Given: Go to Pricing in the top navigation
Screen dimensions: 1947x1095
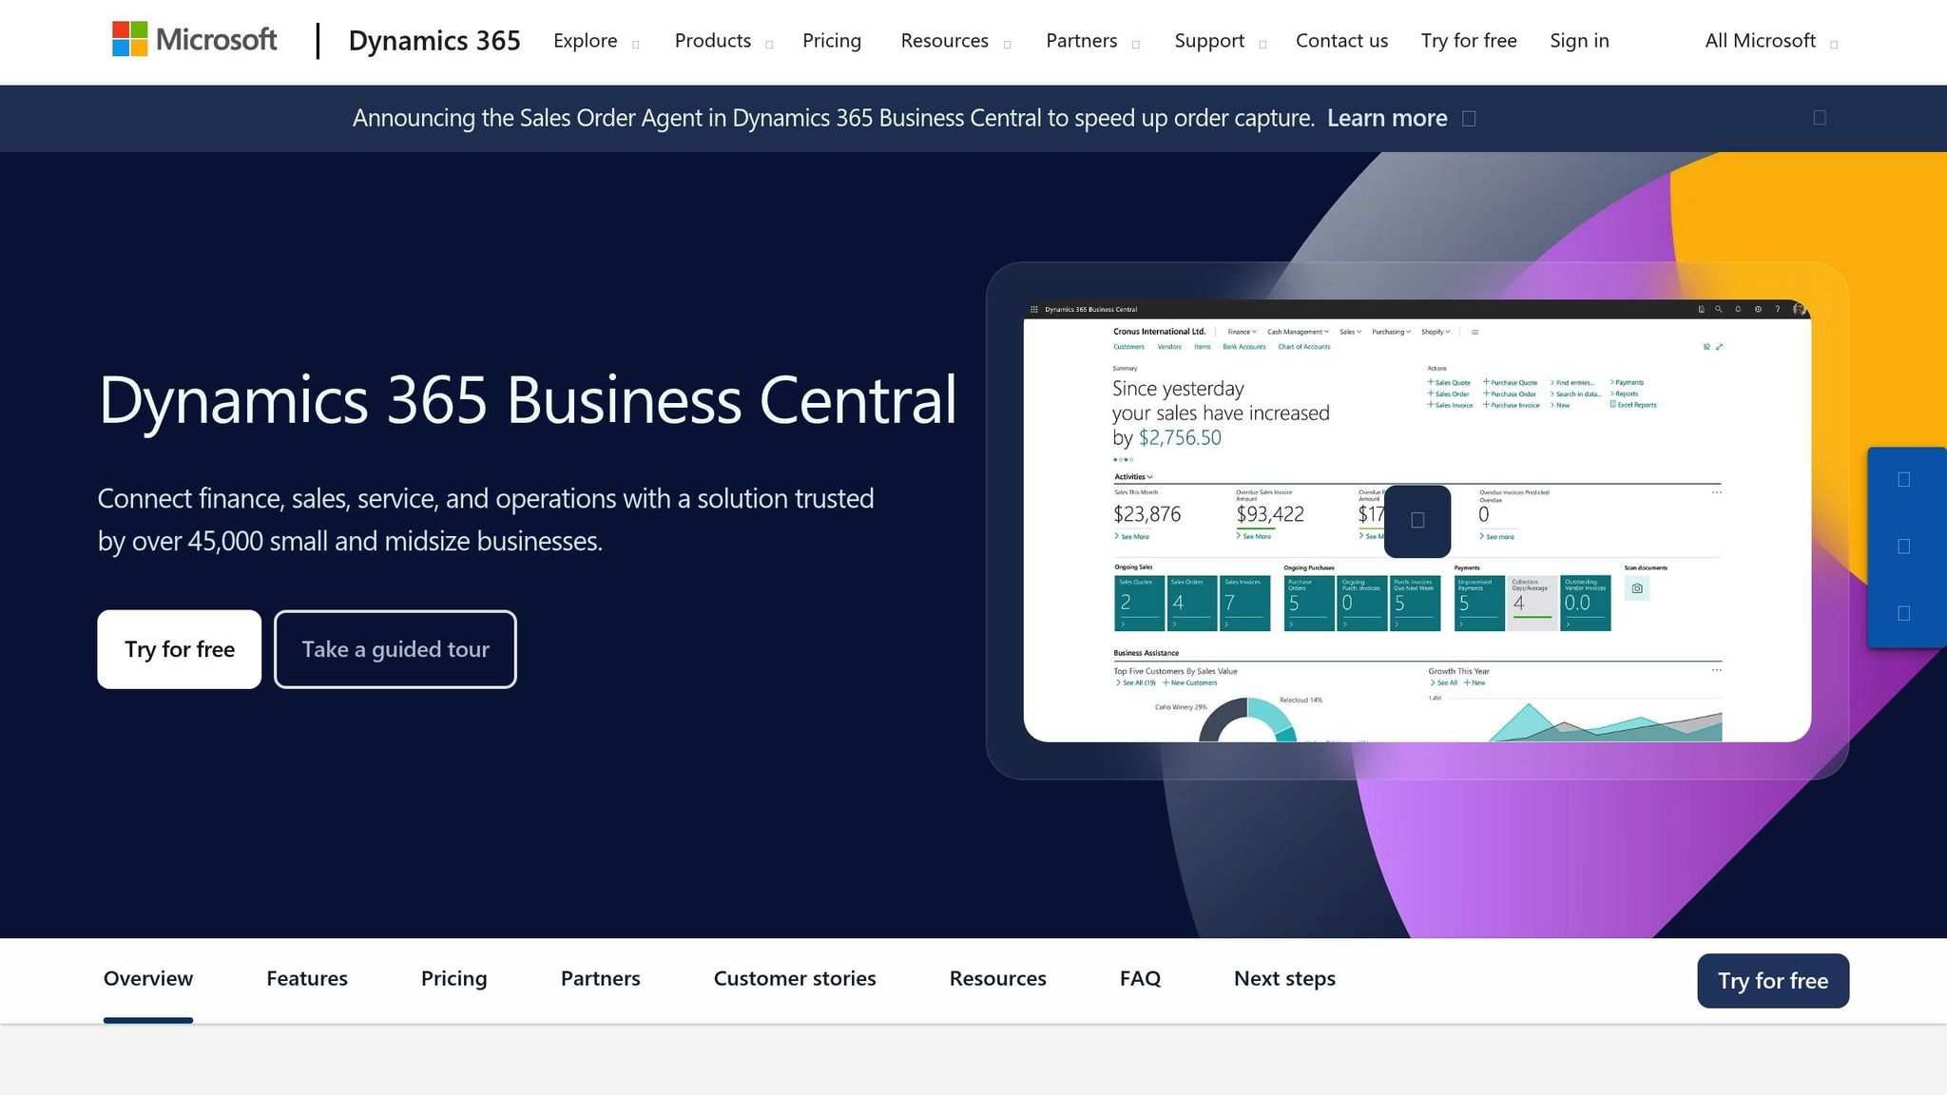Looking at the screenshot, I should click(x=832, y=41).
